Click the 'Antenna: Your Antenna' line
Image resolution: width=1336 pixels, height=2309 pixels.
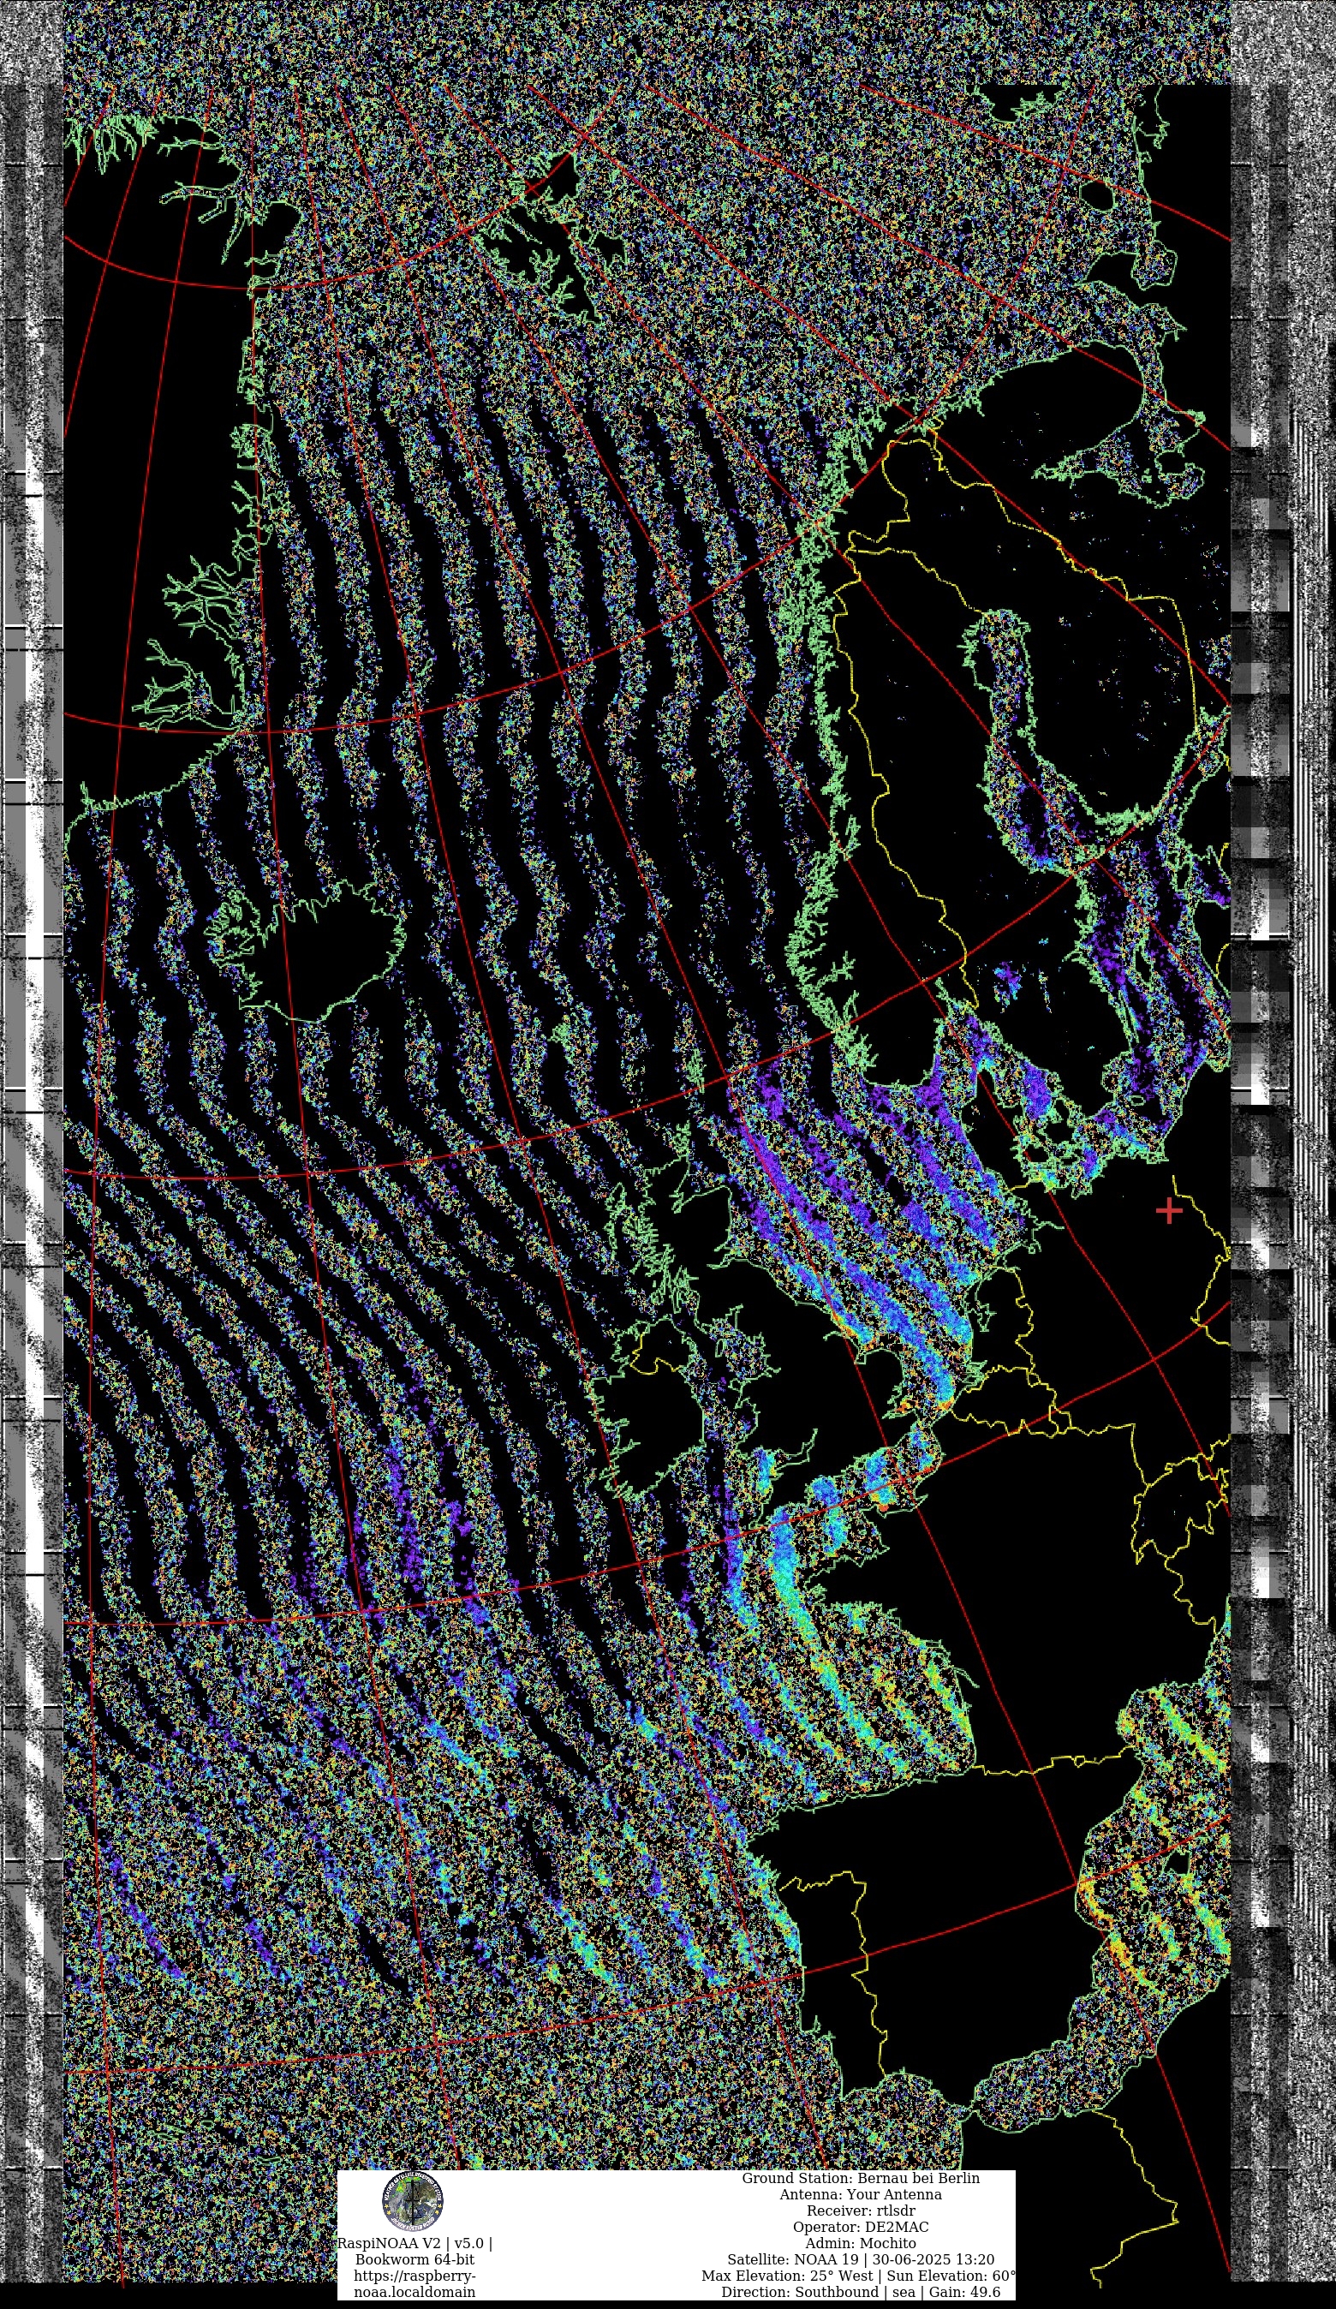point(861,2194)
